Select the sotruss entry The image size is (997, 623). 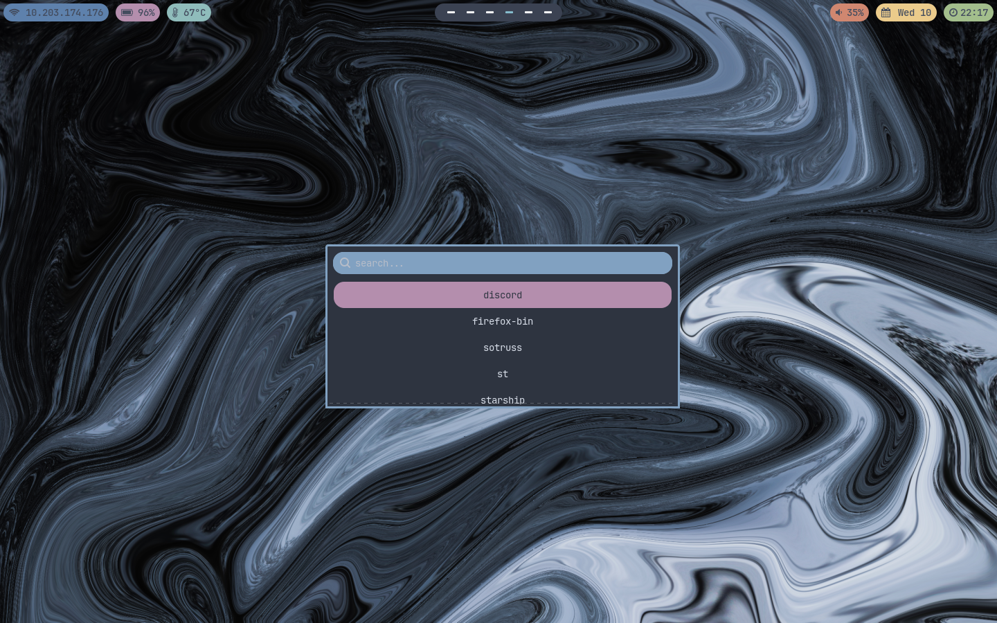point(503,347)
